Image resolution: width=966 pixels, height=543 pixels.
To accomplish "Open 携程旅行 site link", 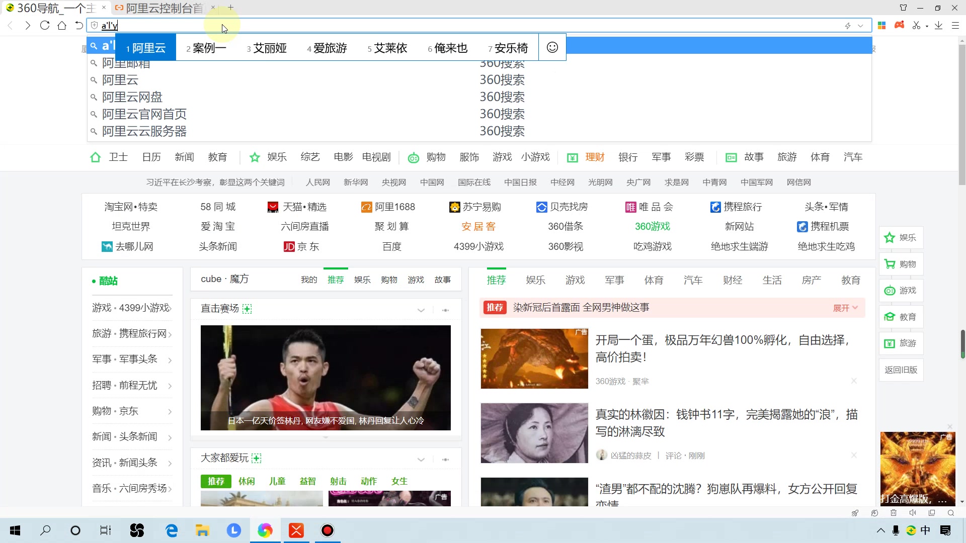I will (736, 207).
